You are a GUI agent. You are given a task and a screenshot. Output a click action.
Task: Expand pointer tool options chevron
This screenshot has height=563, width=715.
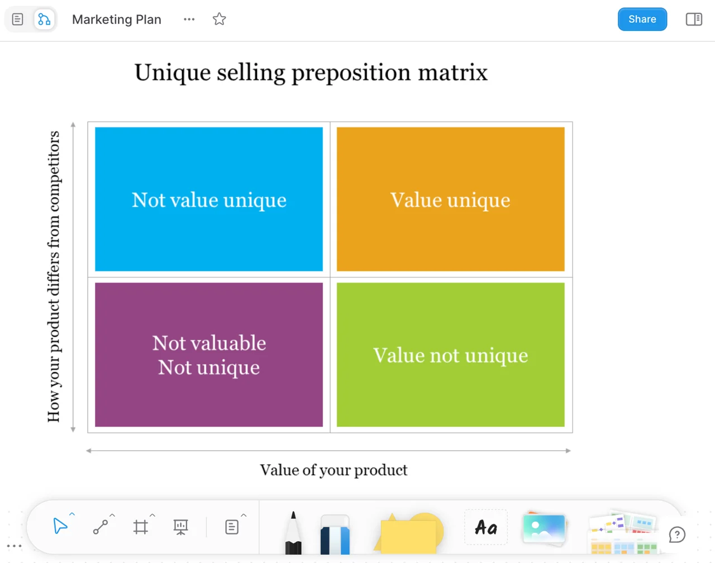pos(72,514)
